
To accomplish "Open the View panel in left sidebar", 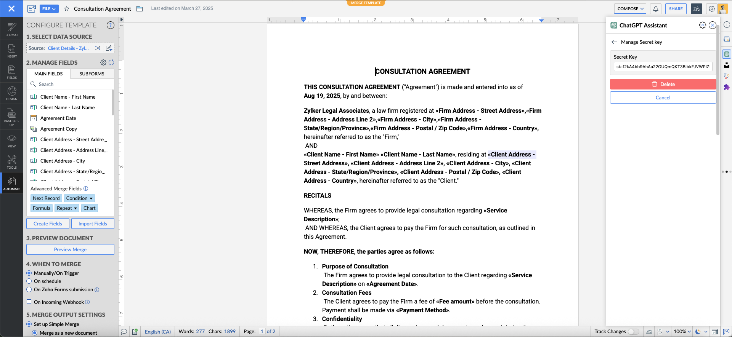I will tap(11, 141).
